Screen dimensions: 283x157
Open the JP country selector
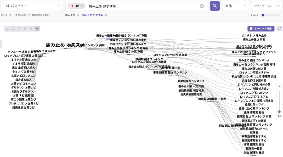[x=76, y=6]
